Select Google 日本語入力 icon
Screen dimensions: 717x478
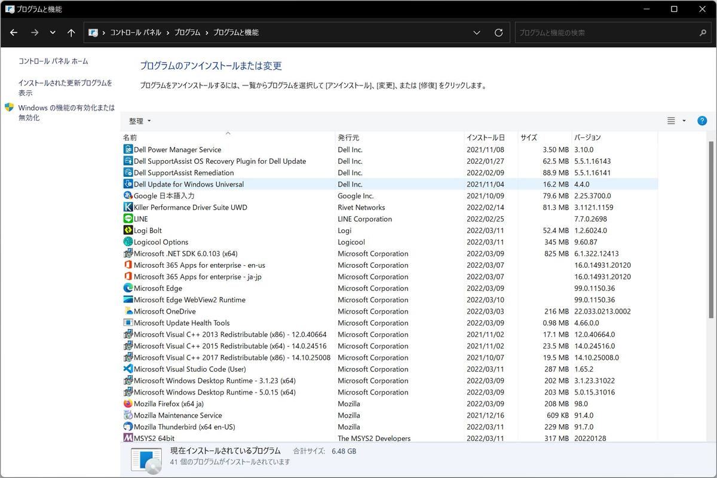coord(128,195)
